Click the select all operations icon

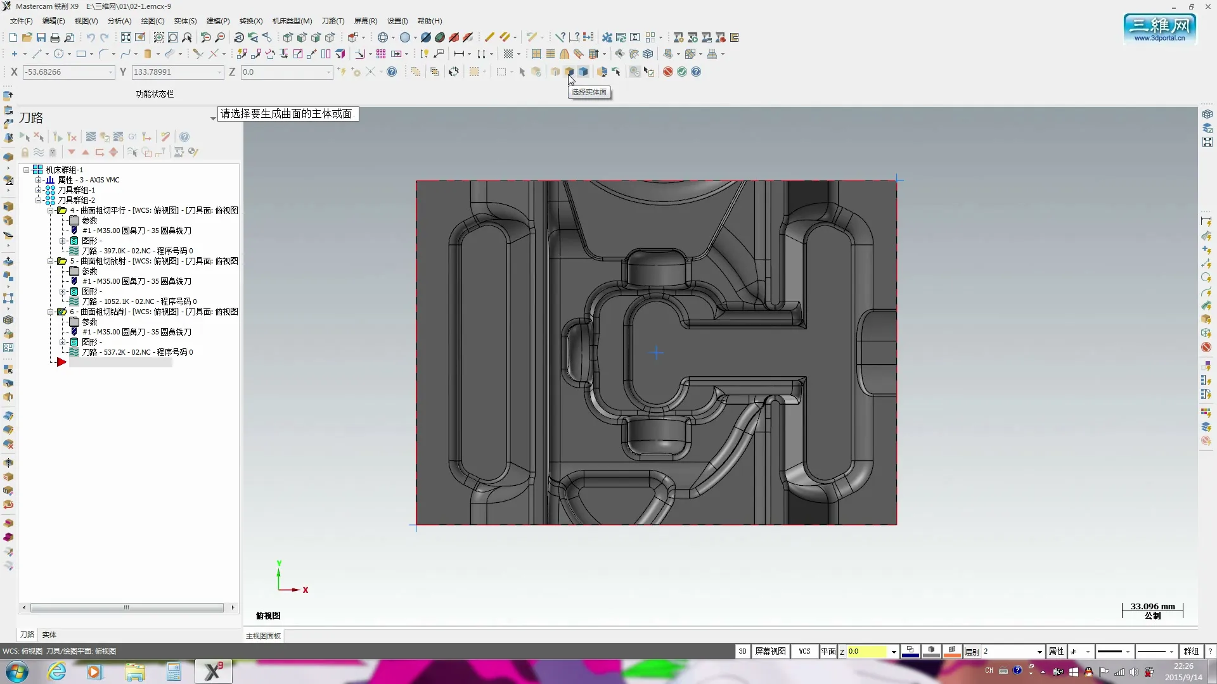point(24,137)
